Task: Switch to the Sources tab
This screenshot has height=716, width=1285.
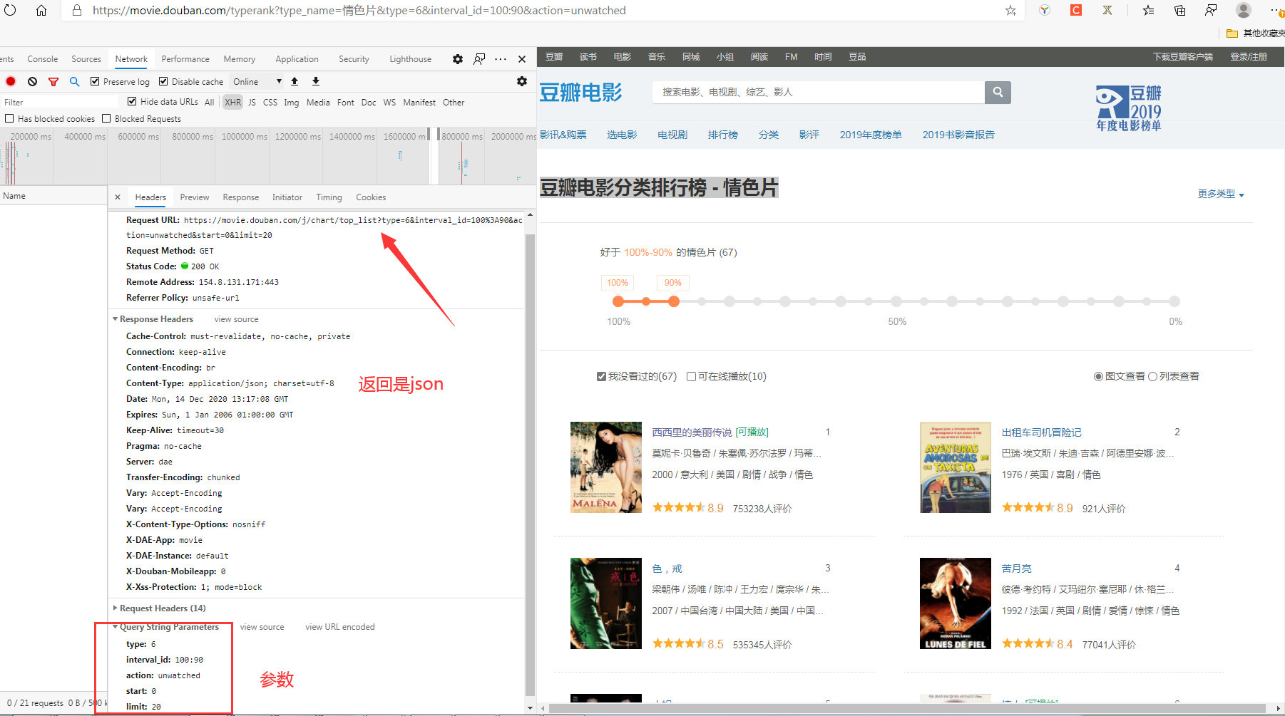Action: [x=86, y=59]
